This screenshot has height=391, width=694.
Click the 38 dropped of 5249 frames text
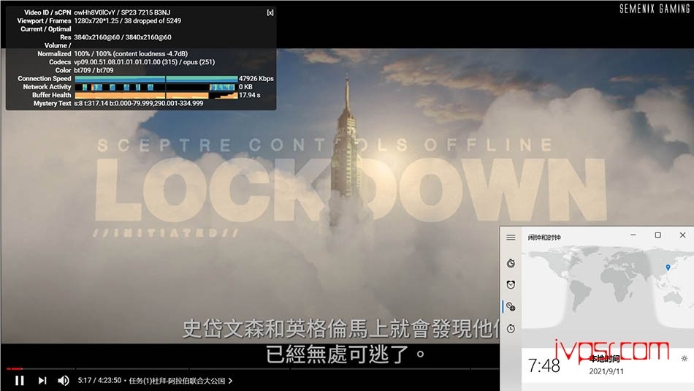point(152,20)
